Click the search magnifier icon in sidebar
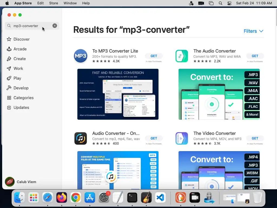This screenshot has height=208, width=277. (9, 26)
